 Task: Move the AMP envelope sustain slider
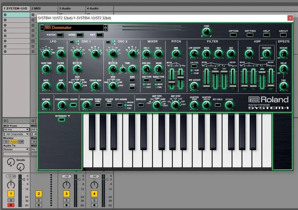(x=262, y=72)
